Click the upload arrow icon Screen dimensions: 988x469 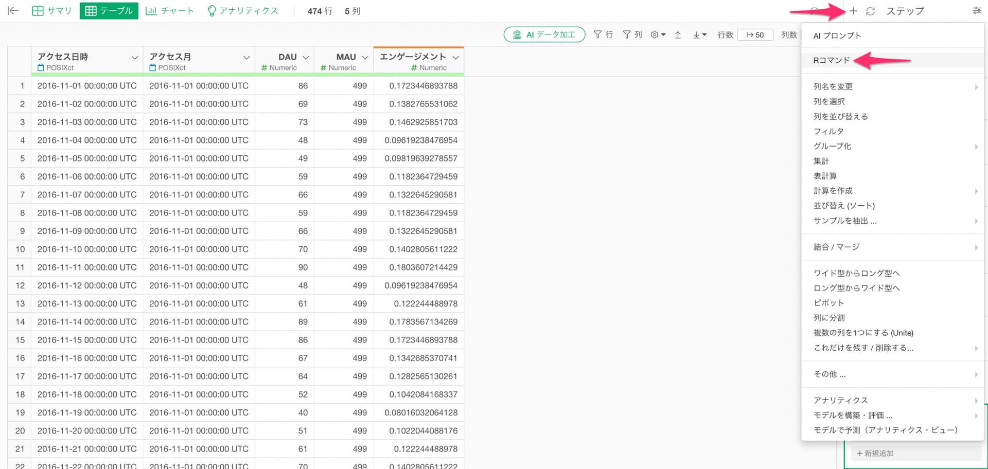point(678,34)
